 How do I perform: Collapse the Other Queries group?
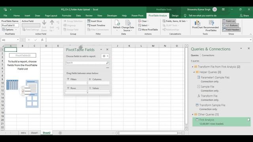point(193,114)
